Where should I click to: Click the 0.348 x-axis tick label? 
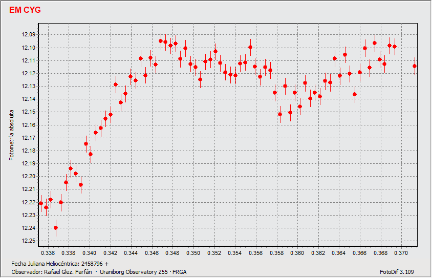[172, 253]
